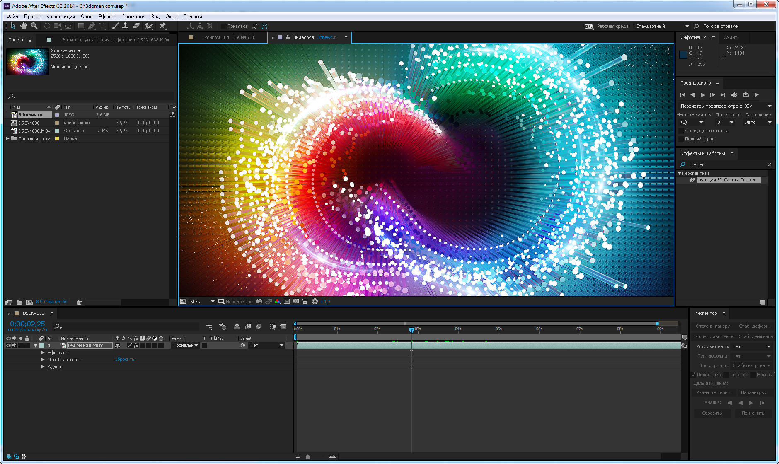The height and width of the screenshot is (464, 779).
Task: Clear the camer effects search field
Action: click(x=769, y=164)
